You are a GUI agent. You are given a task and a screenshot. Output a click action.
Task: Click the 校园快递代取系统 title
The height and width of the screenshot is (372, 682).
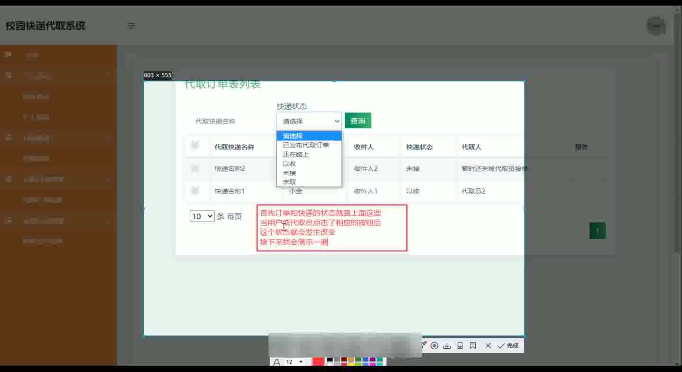click(46, 26)
